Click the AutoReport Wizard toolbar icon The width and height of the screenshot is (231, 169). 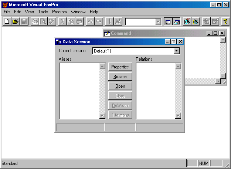215,21
